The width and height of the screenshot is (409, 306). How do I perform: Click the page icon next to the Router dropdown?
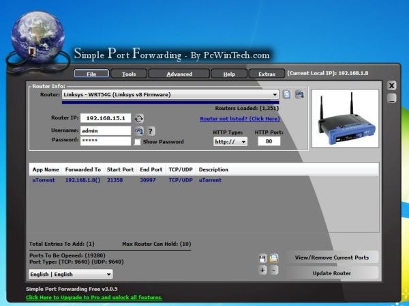pos(287,94)
